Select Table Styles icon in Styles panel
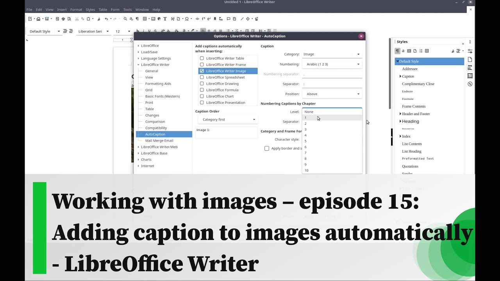 click(x=427, y=51)
